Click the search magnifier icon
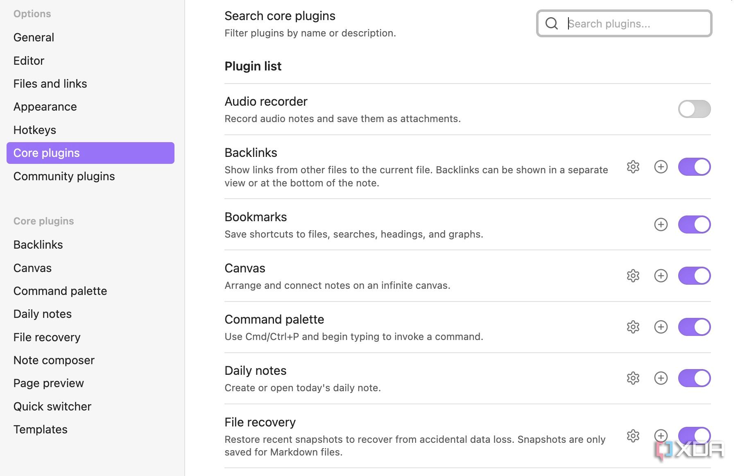This screenshot has width=738, height=476. coord(552,23)
